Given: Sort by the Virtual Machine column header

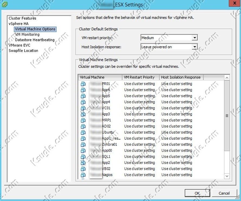Looking at the screenshot, I should [x=100, y=77].
